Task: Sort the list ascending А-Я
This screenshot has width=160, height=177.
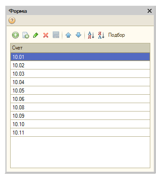Action: (x=91, y=35)
